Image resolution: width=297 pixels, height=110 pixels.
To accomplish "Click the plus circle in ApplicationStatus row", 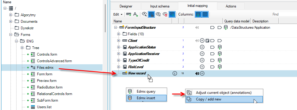I will (x=202, y=47).
